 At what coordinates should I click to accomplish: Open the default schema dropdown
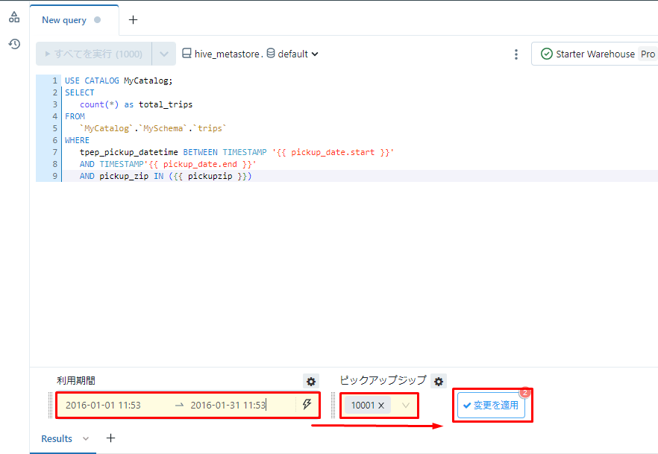[292, 54]
